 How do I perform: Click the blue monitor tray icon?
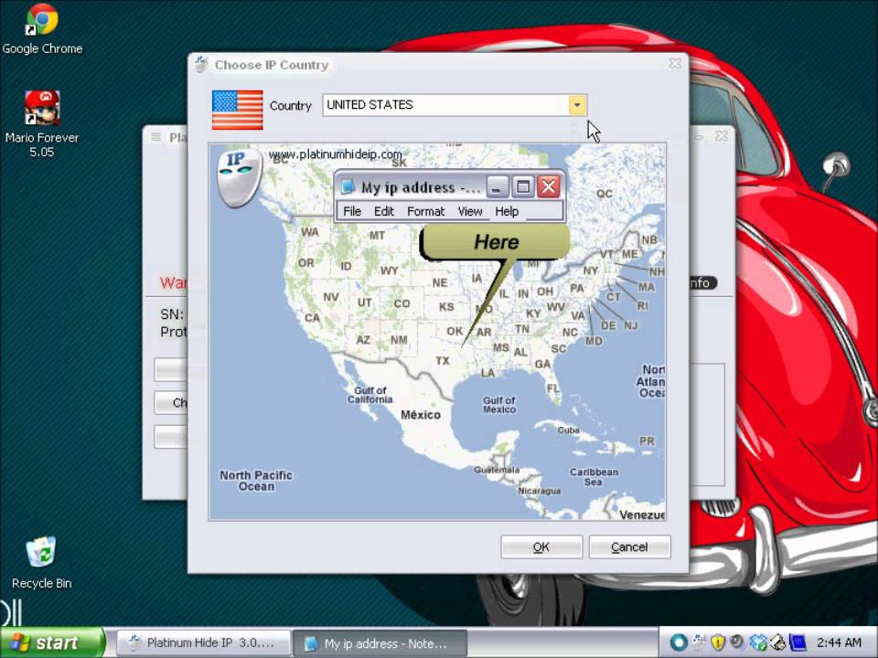click(797, 642)
